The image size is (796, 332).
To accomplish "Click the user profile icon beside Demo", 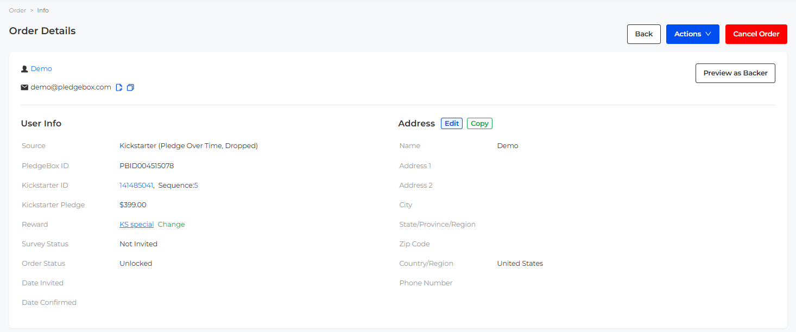I will (24, 69).
